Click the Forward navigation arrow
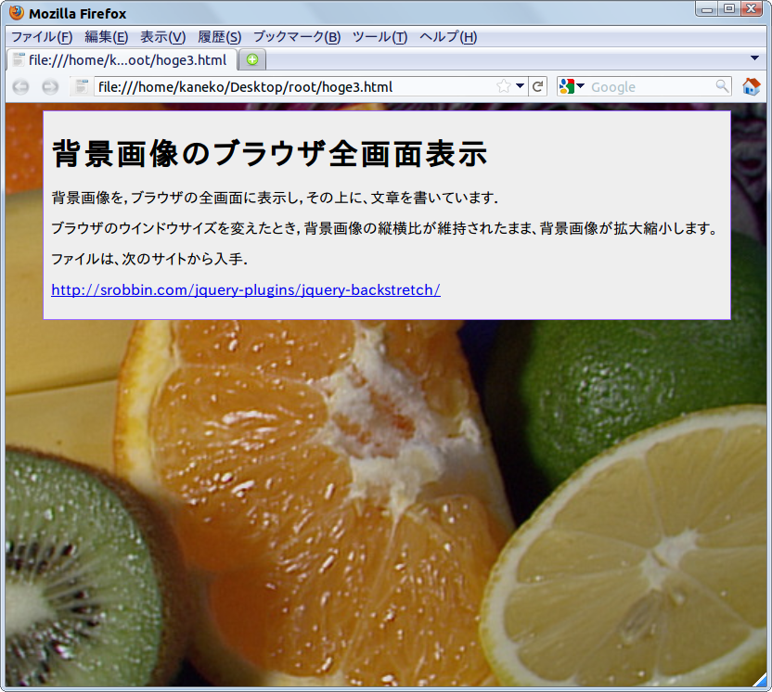The image size is (772, 692). coord(50,87)
